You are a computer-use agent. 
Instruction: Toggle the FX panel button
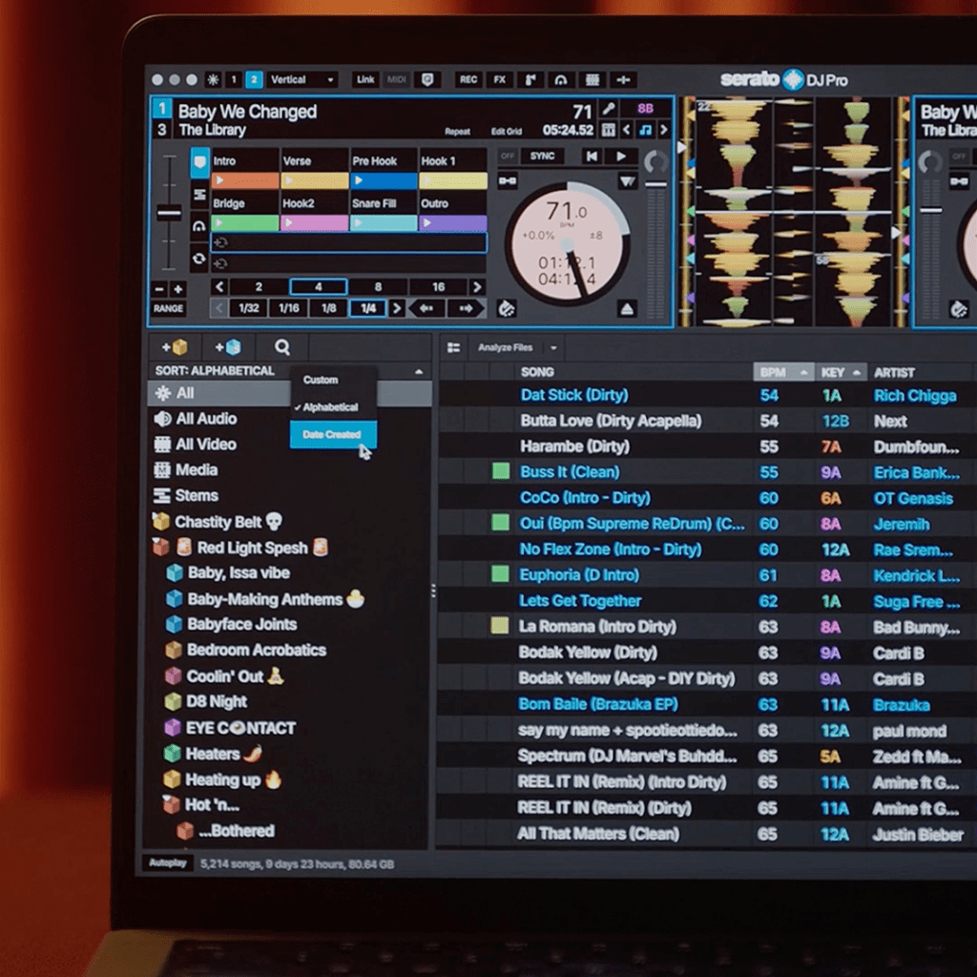coord(500,80)
